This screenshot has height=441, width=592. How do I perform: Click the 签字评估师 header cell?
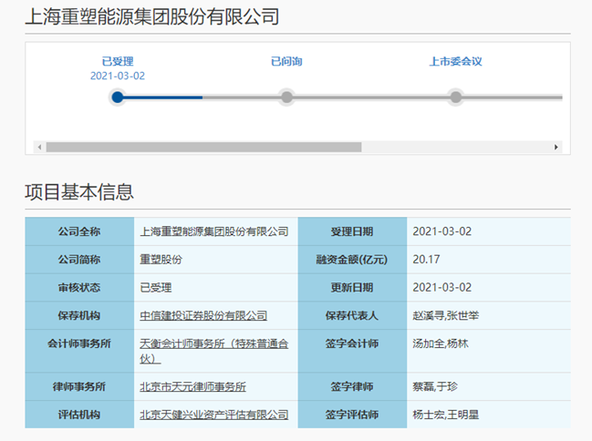352,415
